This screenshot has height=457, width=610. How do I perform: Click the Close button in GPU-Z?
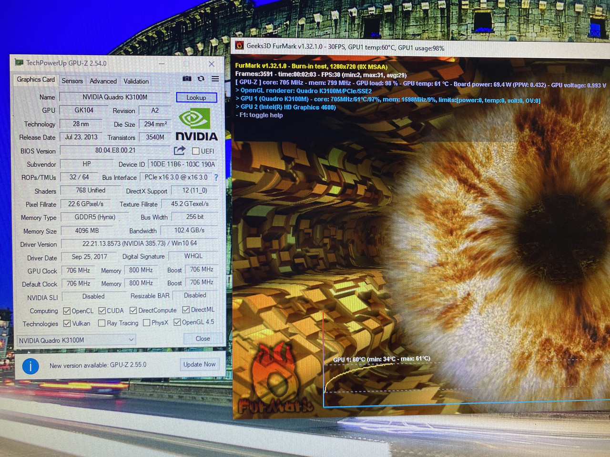(203, 338)
